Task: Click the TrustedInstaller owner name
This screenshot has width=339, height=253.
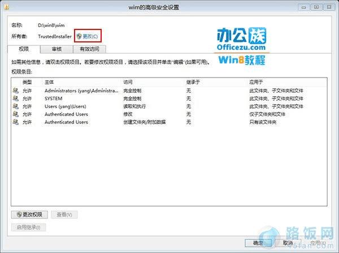Action: pyautogui.click(x=55, y=36)
